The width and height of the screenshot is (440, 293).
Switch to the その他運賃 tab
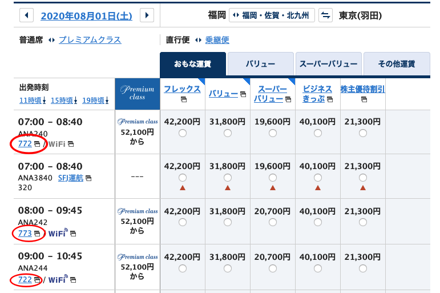(x=397, y=64)
